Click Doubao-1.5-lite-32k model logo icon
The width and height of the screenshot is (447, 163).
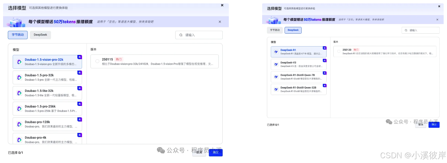pos(19,93)
